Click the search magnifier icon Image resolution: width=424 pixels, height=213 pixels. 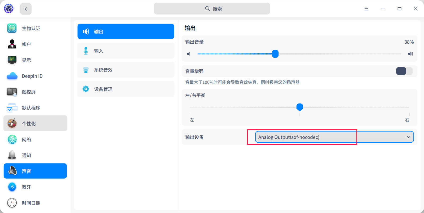pyautogui.click(x=207, y=8)
